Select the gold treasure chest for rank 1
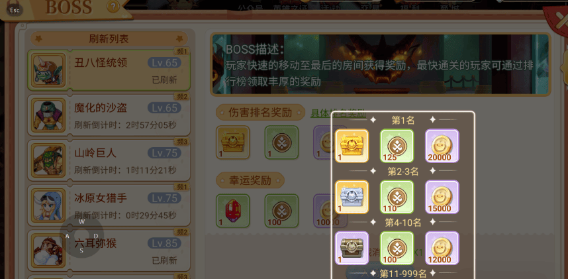Screen dimensions: 568x279 tap(352, 146)
